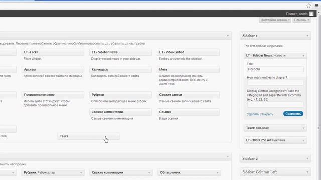Click the Закрыть close link
321x180 pixels.
click(267, 114)
